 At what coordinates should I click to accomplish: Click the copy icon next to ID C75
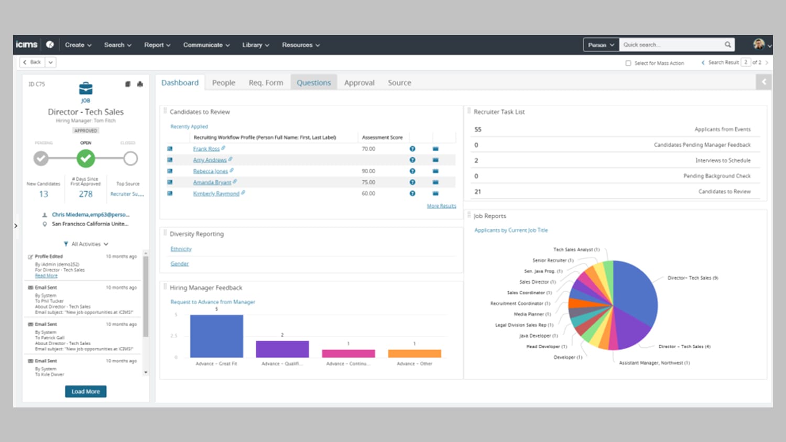128,84
